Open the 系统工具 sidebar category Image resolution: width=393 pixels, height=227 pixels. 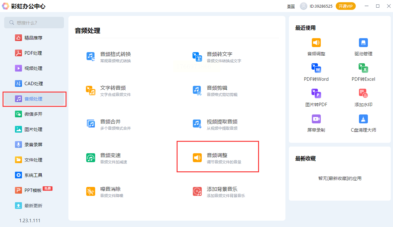coord(33,175)
